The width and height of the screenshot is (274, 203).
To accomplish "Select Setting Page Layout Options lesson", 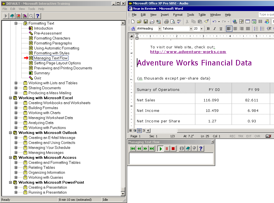I will (x=57, y=63).
